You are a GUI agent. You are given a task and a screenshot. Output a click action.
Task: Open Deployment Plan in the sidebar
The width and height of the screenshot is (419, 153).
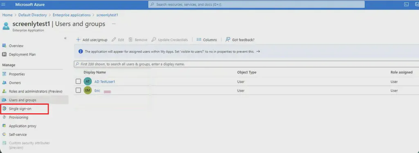22,54
